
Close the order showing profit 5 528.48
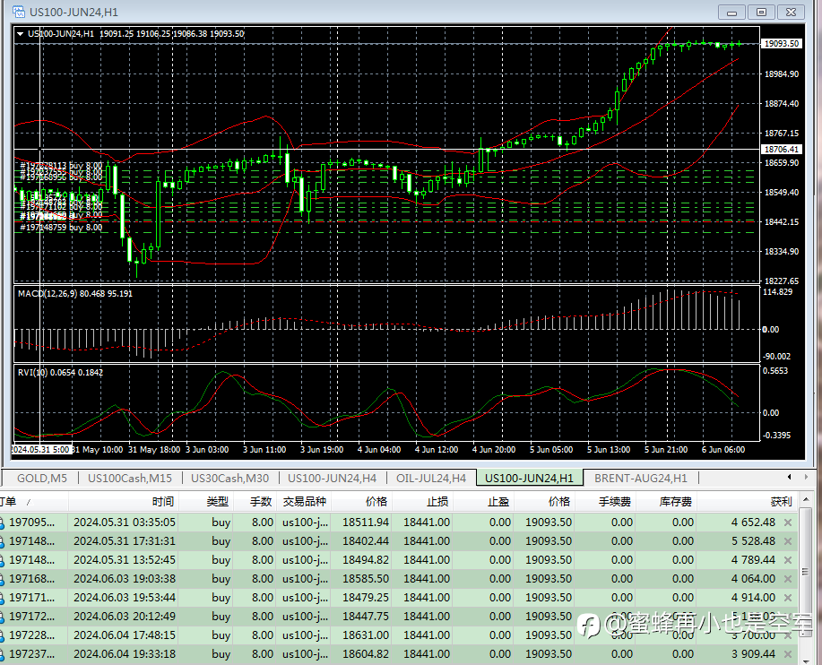pyautogui.click(x=788, y=541)
